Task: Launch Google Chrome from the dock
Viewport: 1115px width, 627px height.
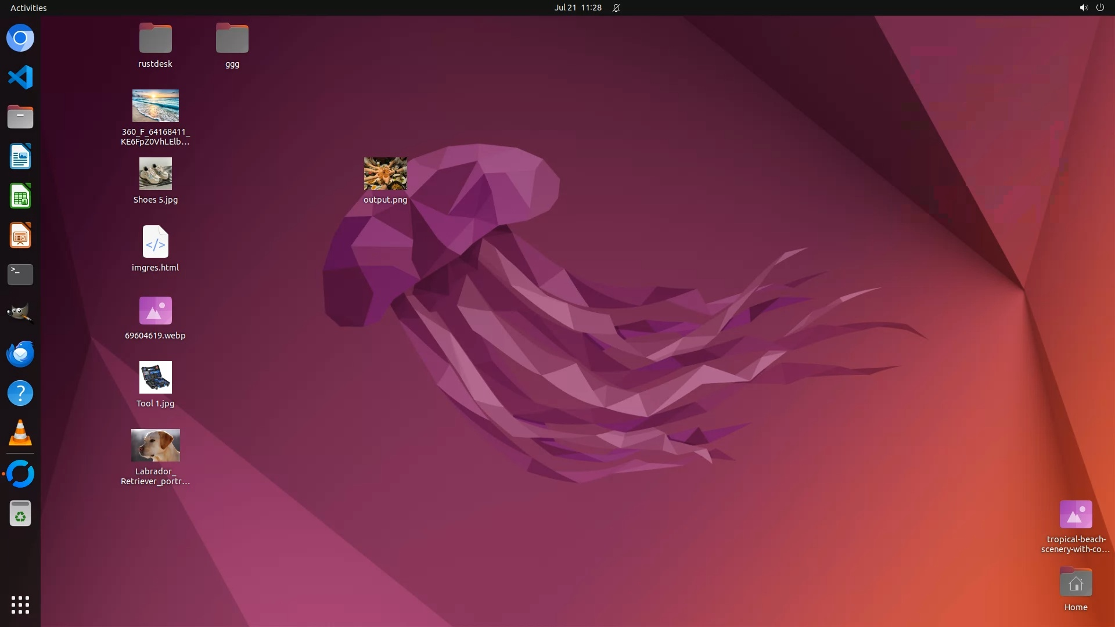Action: [20, 38]
